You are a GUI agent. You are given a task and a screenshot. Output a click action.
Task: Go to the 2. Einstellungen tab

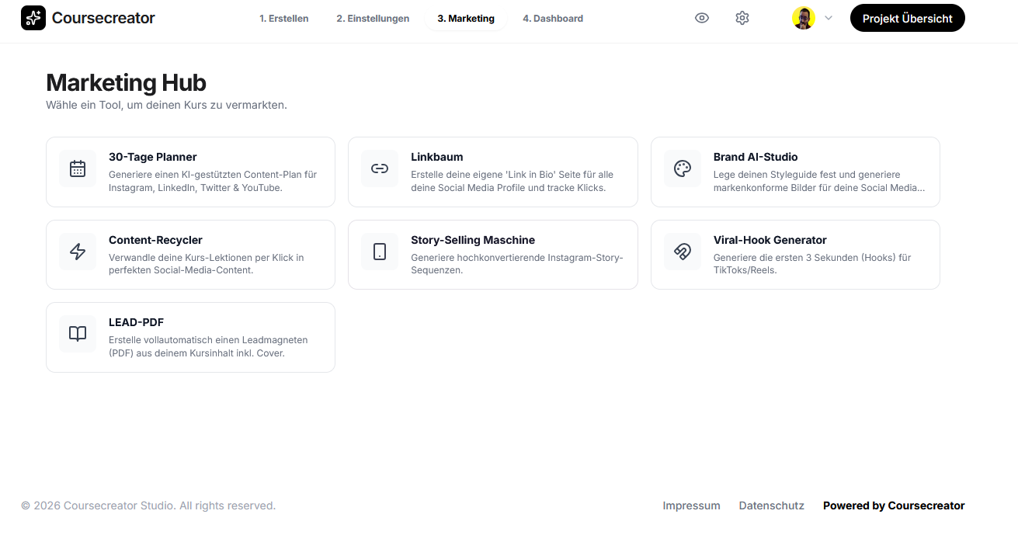pyautogui.click(x=373, y=19)
